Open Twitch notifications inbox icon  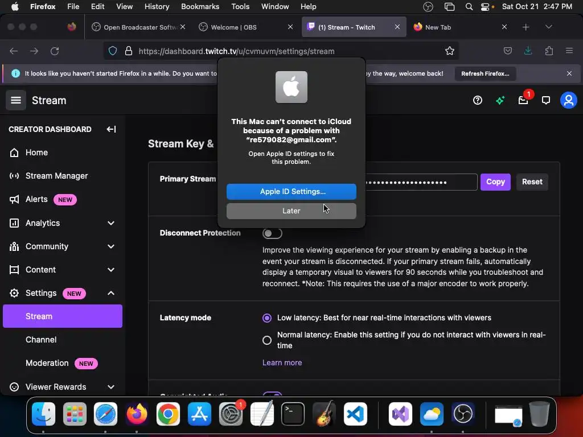tap(523, 100)
